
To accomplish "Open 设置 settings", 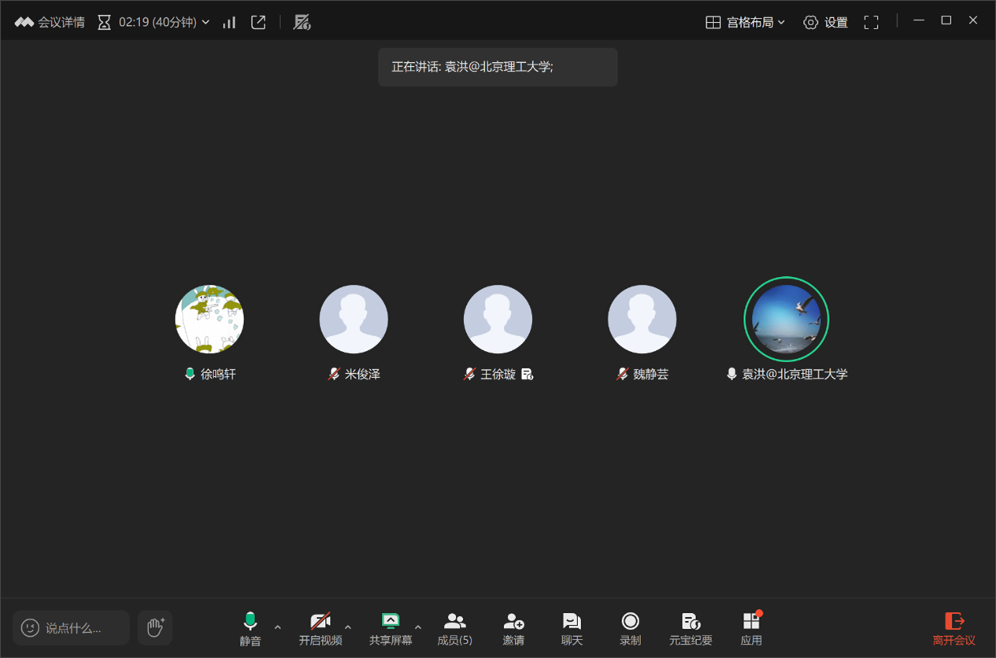I will 825,22.
